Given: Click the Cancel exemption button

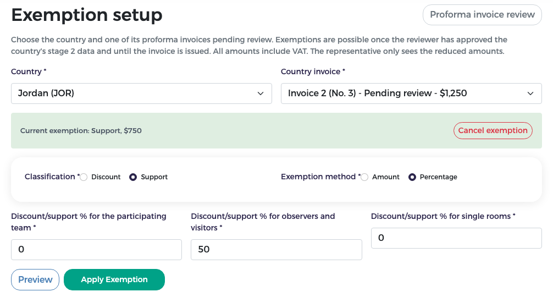Looking at the screenshot, I should 493,130.
